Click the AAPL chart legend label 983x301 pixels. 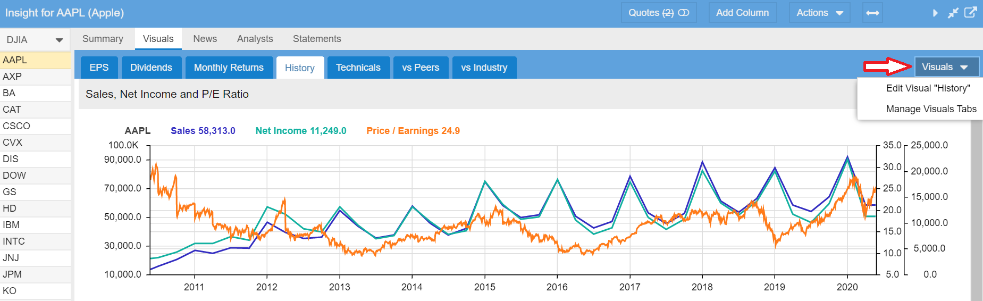[x=138, y=131]
